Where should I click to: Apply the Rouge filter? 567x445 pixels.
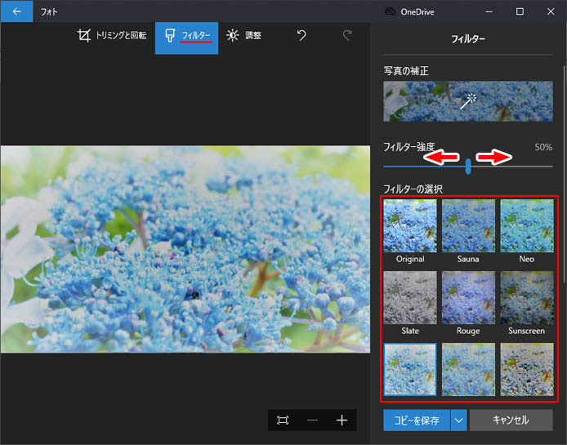(x=468, y=297)
